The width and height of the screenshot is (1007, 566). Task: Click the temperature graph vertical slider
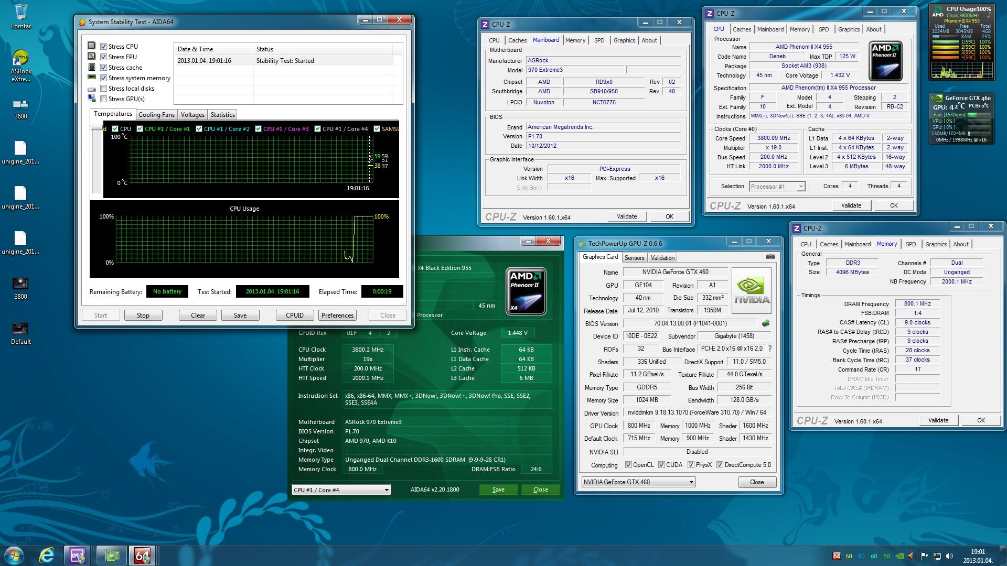pos(97,127)
